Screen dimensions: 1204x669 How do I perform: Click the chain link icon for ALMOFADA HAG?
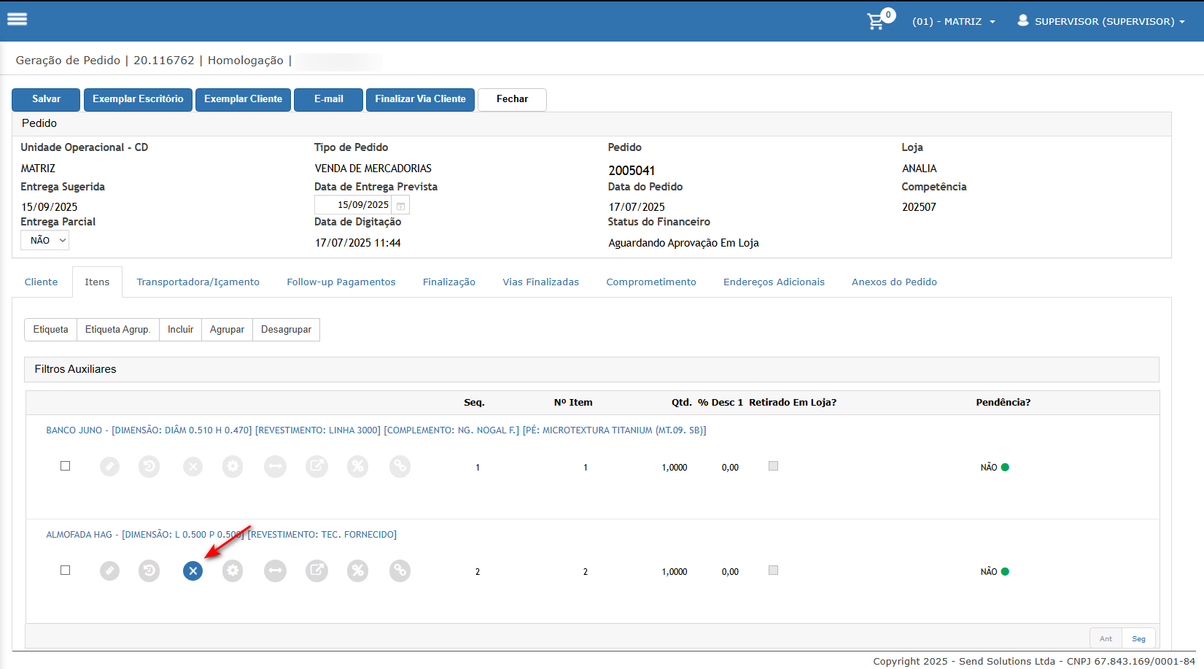(x=400, y=571)
